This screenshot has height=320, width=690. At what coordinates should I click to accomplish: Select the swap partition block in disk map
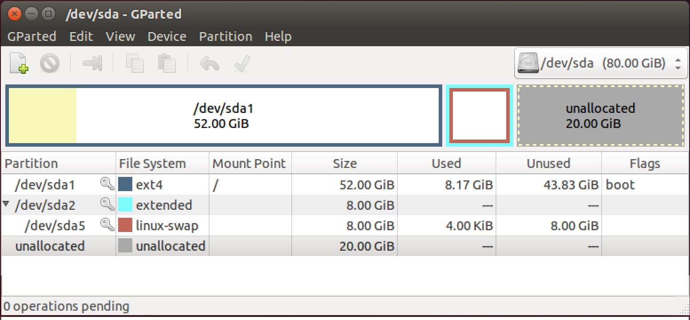point(480,116)
